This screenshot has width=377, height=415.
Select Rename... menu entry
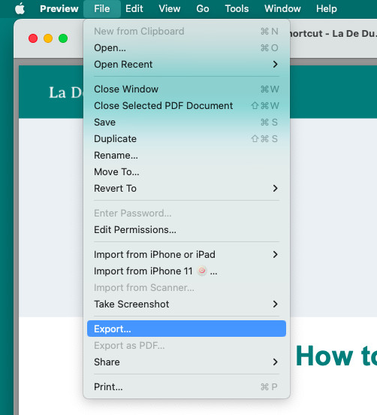pos(186,156)
